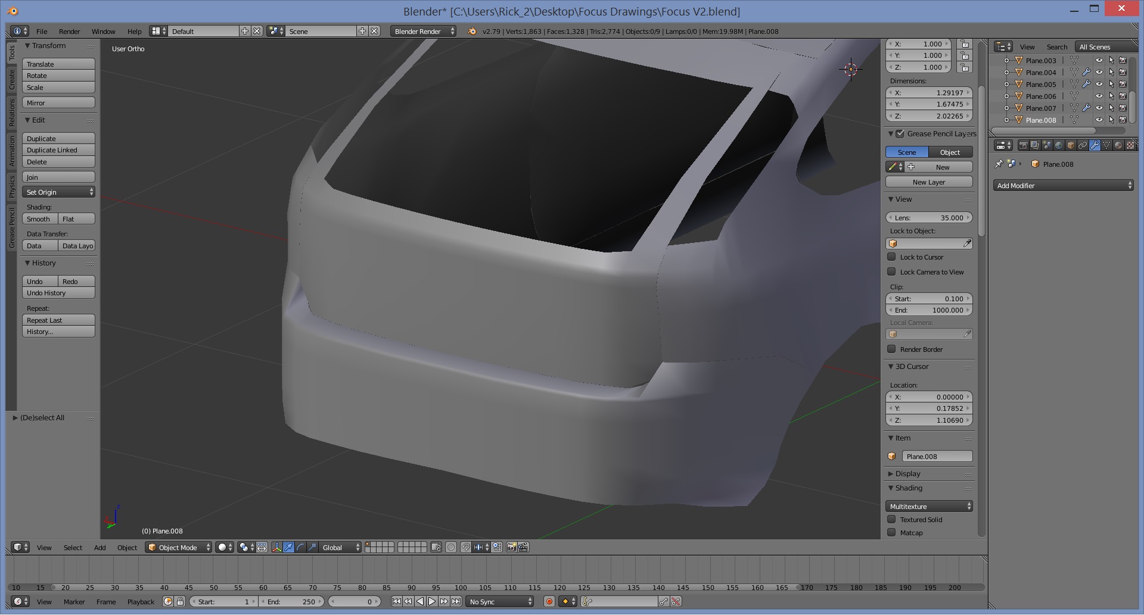The height and width of the screenshot is (615, 1144).
Task: Toggle the 3D manipulator widget icon
Action: [276, 548]
